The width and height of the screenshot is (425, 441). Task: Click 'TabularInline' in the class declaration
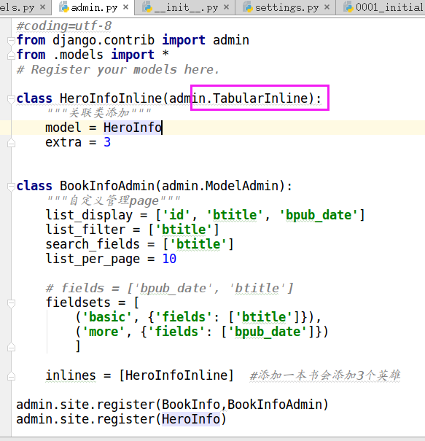click(x=260, y=98)
